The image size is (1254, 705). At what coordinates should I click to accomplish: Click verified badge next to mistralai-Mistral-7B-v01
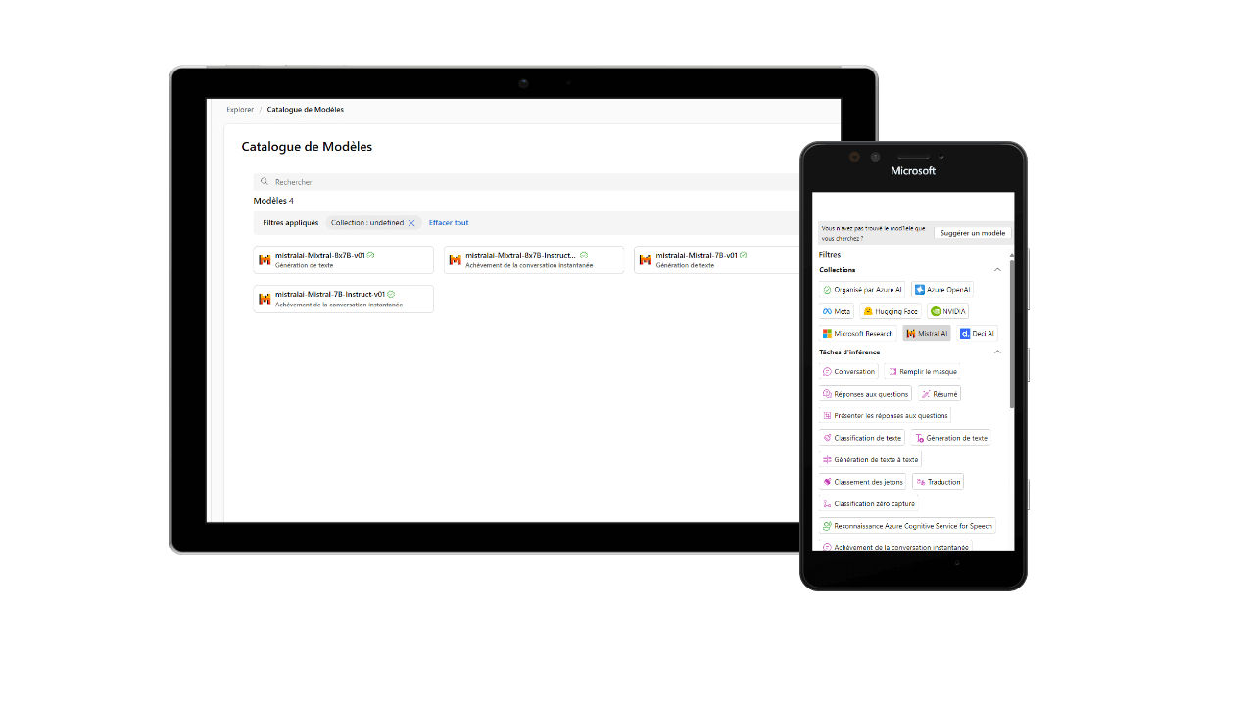tap(744, 255)
